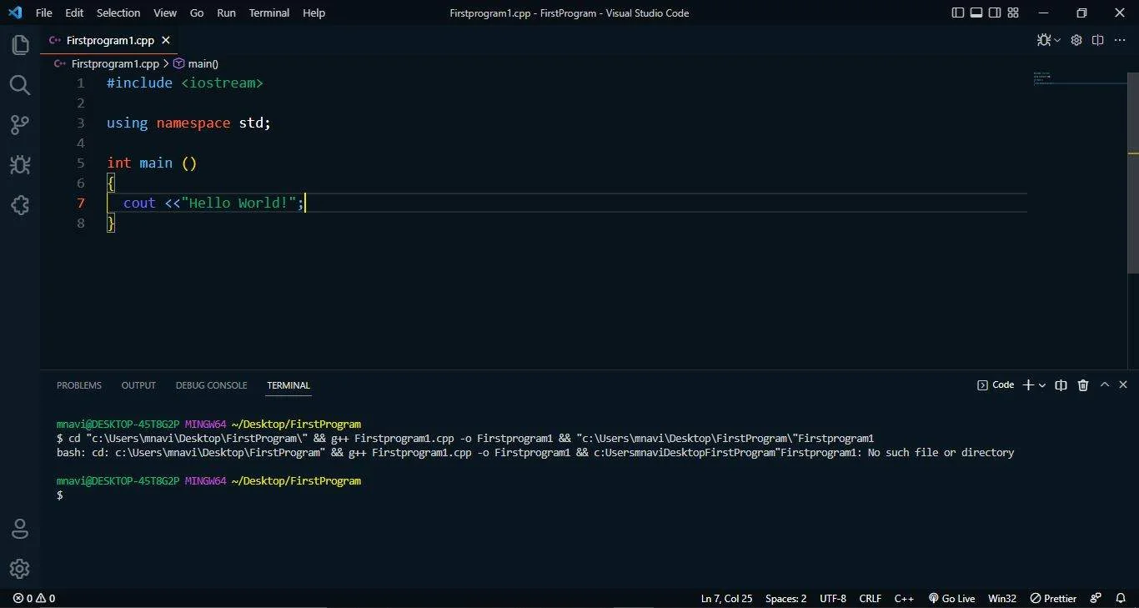Open the Search view in activity bar

[x=20, y=85]
